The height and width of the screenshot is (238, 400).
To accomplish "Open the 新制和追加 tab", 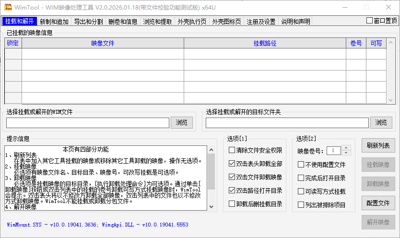I will click(54, 22).
